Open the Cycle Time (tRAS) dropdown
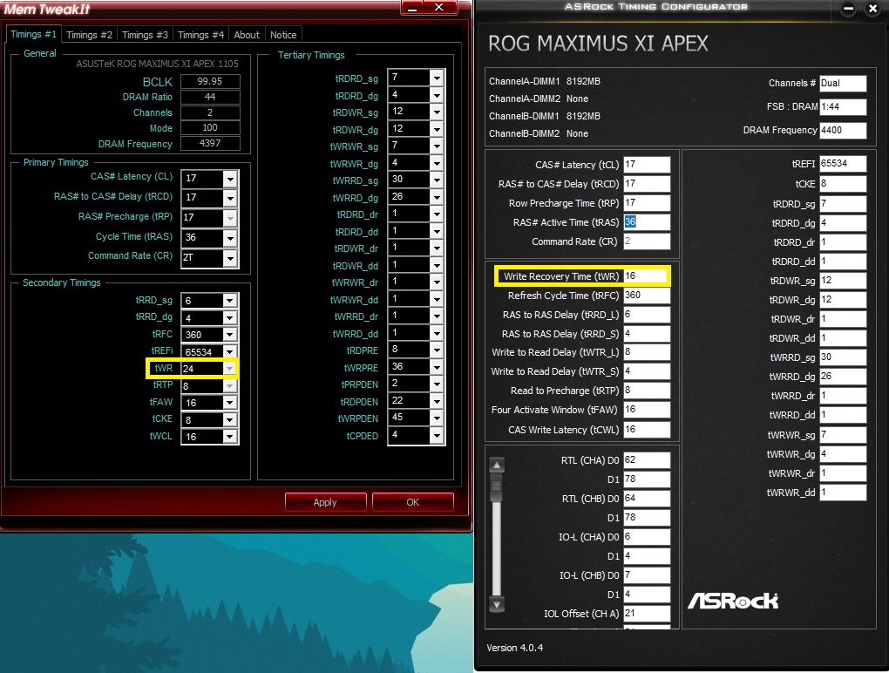 click(229, 238)
